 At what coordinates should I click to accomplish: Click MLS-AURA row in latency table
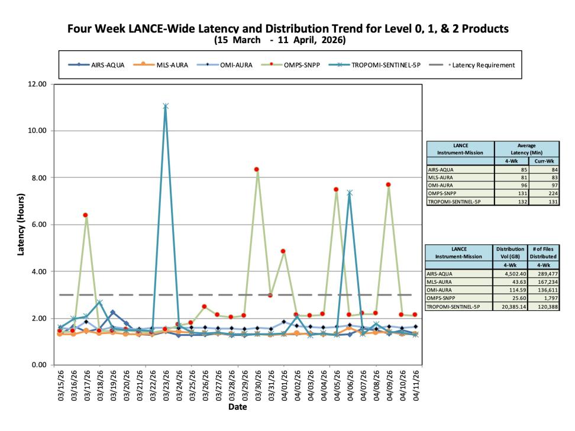(x=493, y=177)
